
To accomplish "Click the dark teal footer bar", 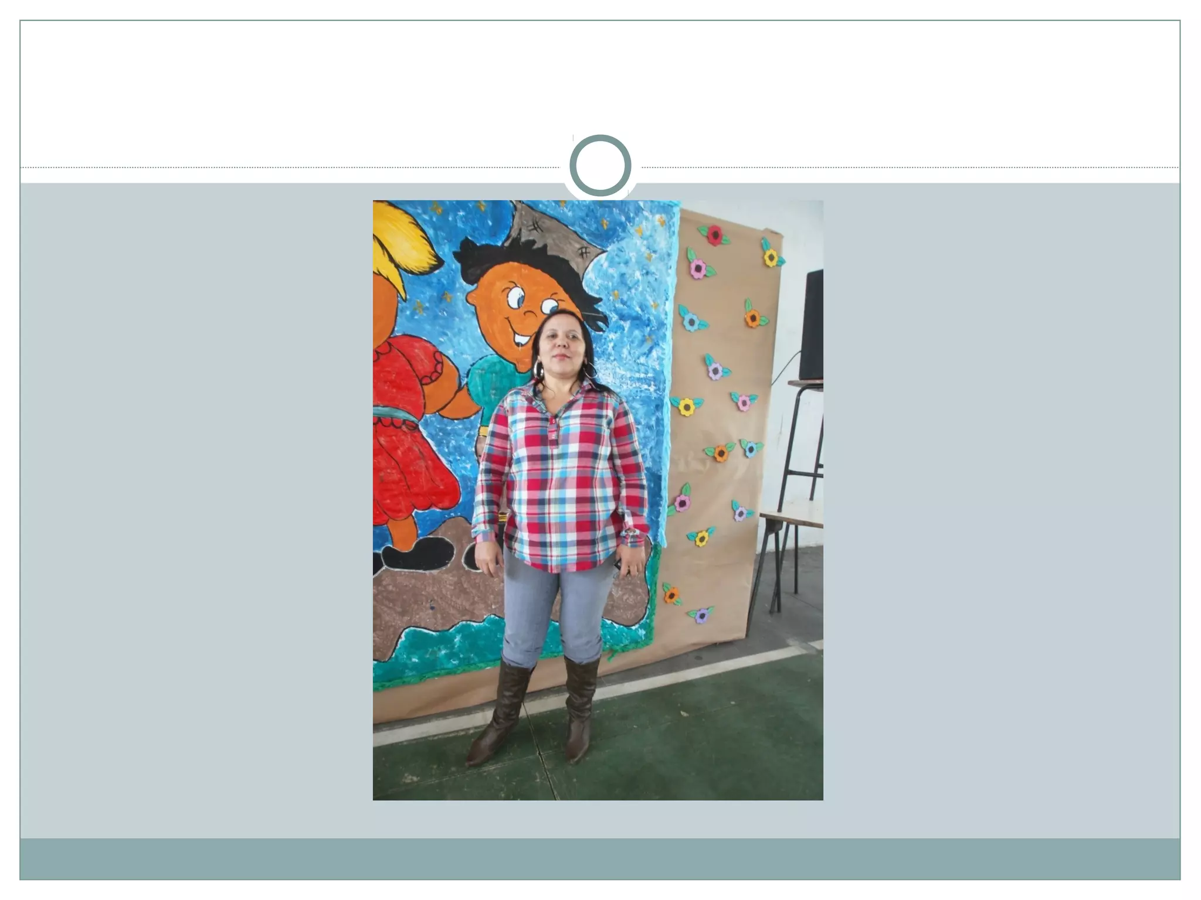I will (x=600, y=858).
